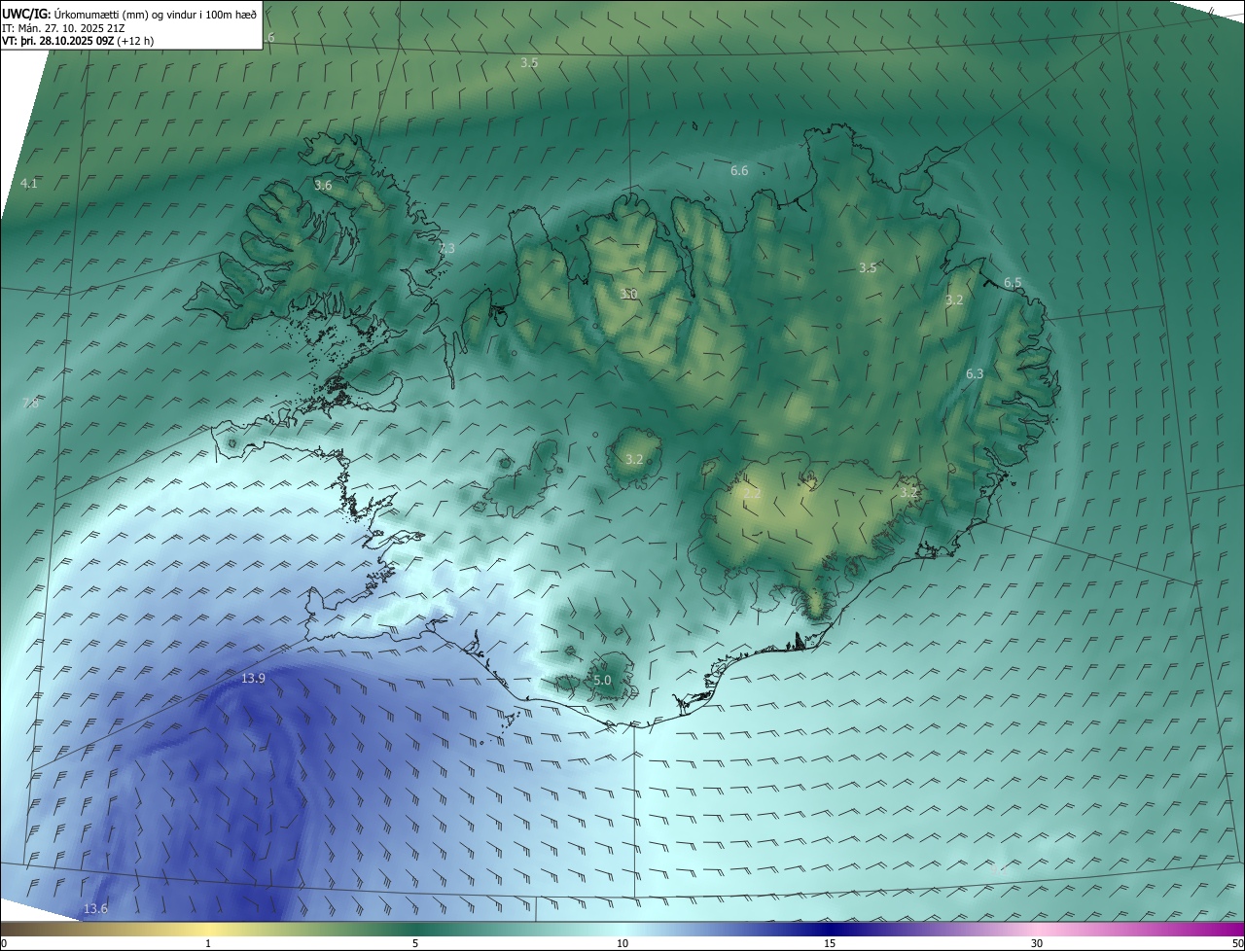The image size is (1245, 951).
Task: Click the 13.9 precipitation value label
Action: point(253,678)
